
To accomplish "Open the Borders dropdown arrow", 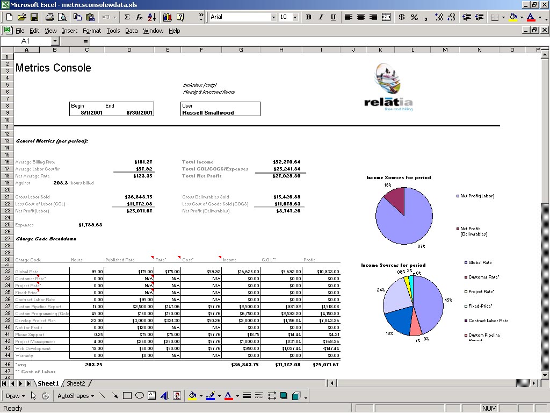I will [x=503, y=17].
